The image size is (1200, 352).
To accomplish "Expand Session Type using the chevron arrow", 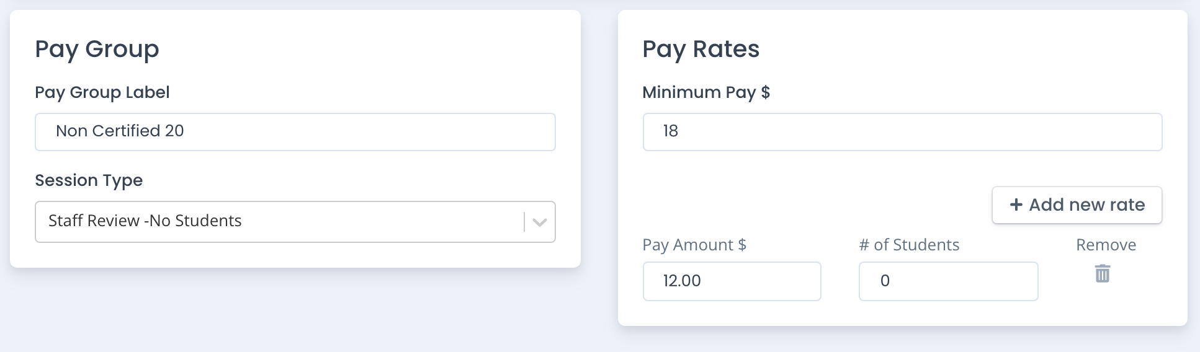I will (x=539, y=222).
